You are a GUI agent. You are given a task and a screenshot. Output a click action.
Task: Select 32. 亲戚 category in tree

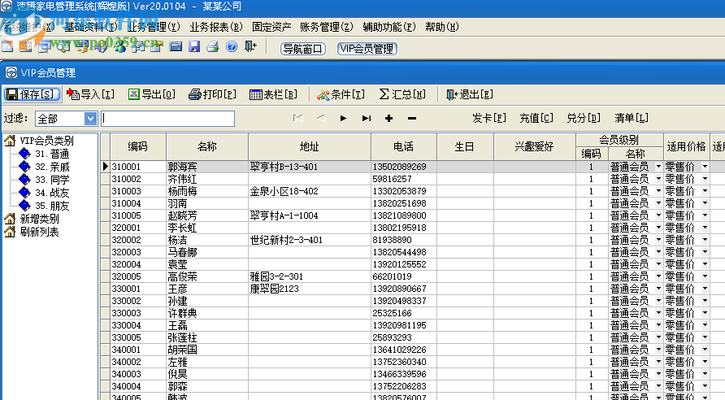pyautogui.click(x=52, y=167)
